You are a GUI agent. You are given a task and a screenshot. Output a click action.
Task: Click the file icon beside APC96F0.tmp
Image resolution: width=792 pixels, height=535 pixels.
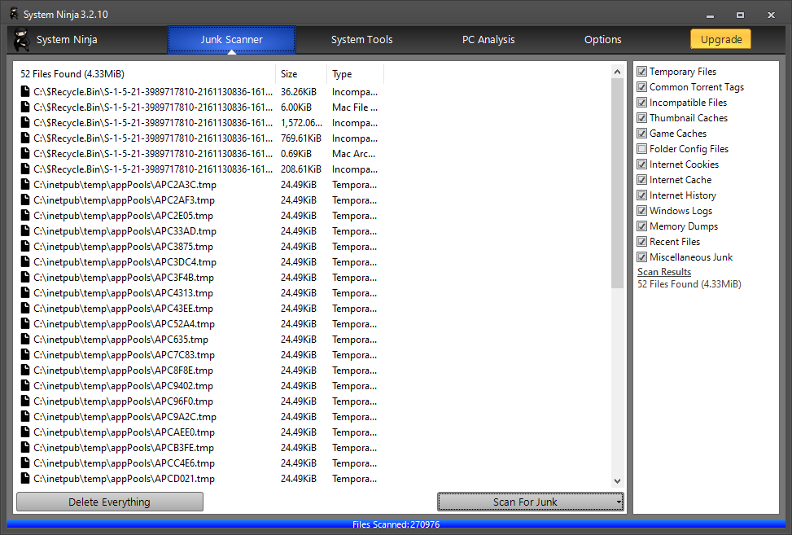tap(24, 401)
